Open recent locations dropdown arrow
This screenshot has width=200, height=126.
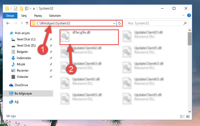22,23
